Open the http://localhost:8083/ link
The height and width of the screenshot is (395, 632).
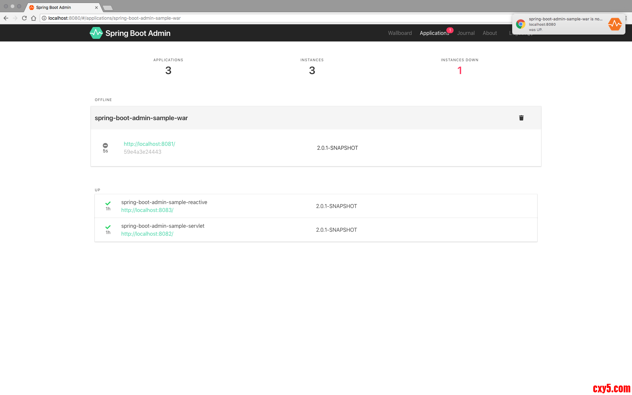[147, 210]
